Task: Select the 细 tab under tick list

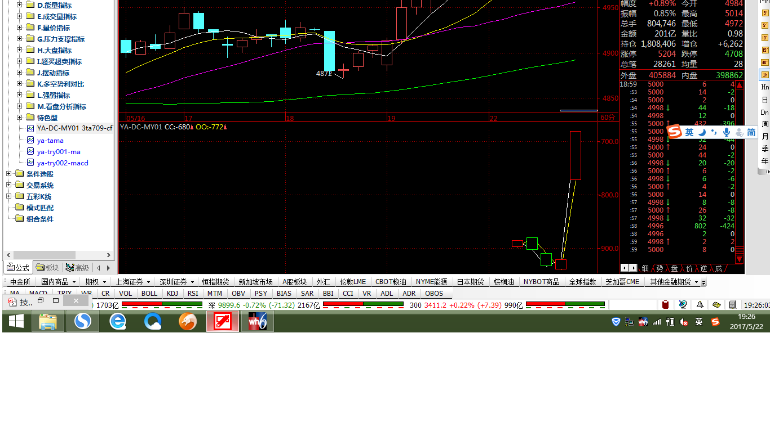Action: (645, 268)
